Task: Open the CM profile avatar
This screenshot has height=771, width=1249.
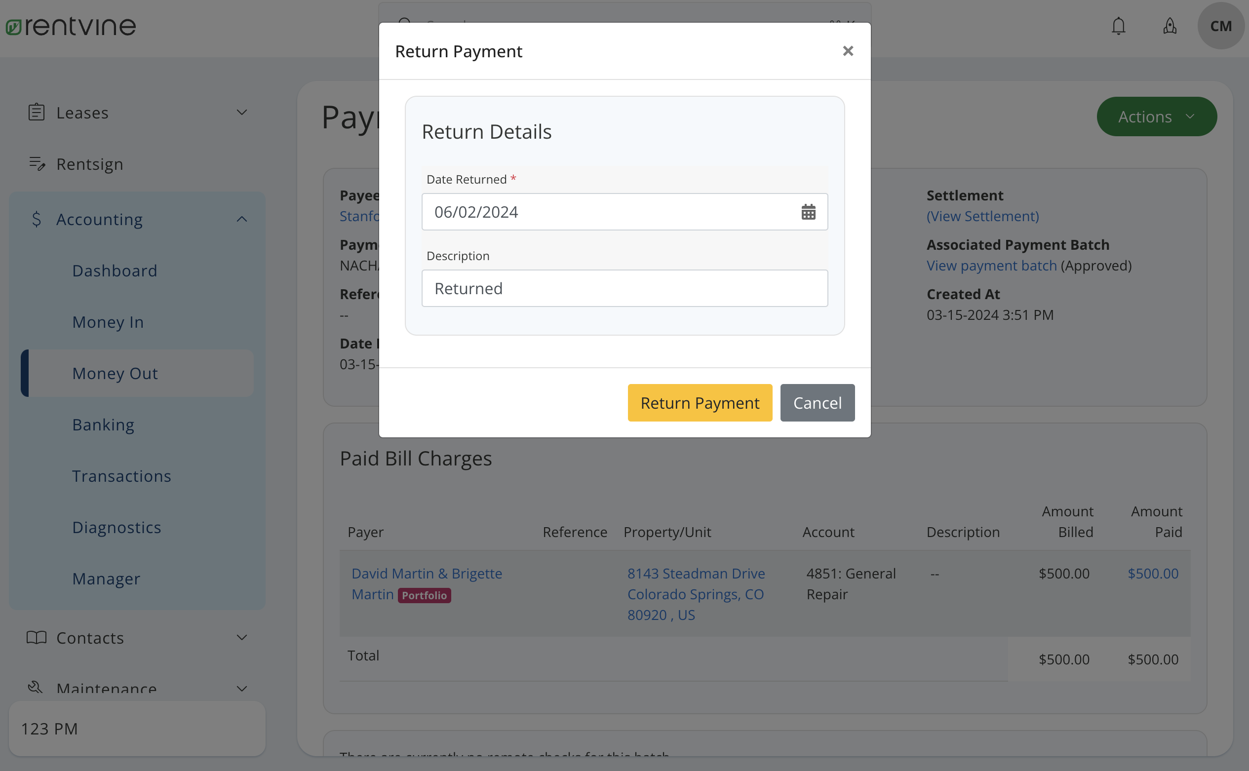Action: [1220, 26]
